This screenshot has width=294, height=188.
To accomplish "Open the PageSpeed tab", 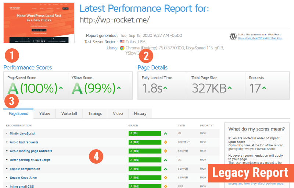I will pos(18,114).
